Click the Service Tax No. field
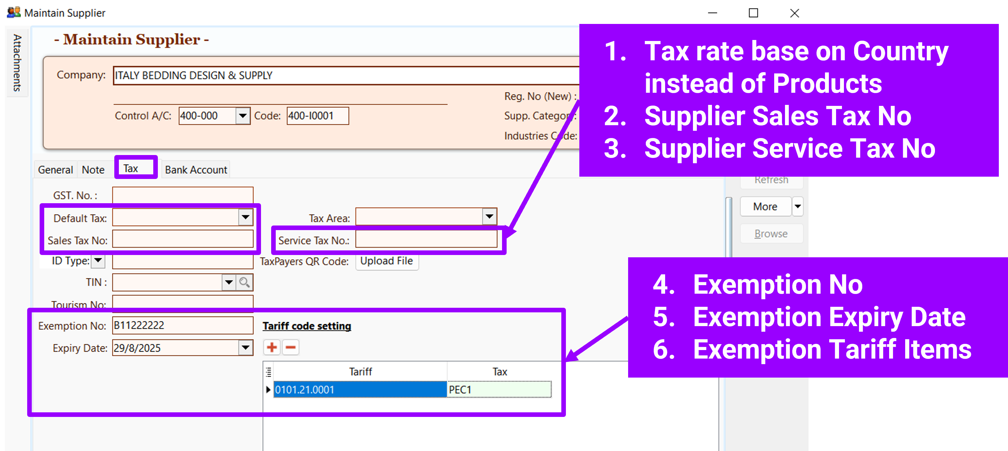Screen dimensions: 1008x451 coord(426,239)
